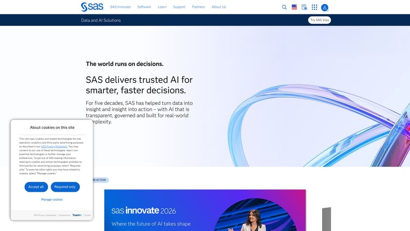Click SAS Privacy Statement in cookie banner footer

[x=45, y=215]
